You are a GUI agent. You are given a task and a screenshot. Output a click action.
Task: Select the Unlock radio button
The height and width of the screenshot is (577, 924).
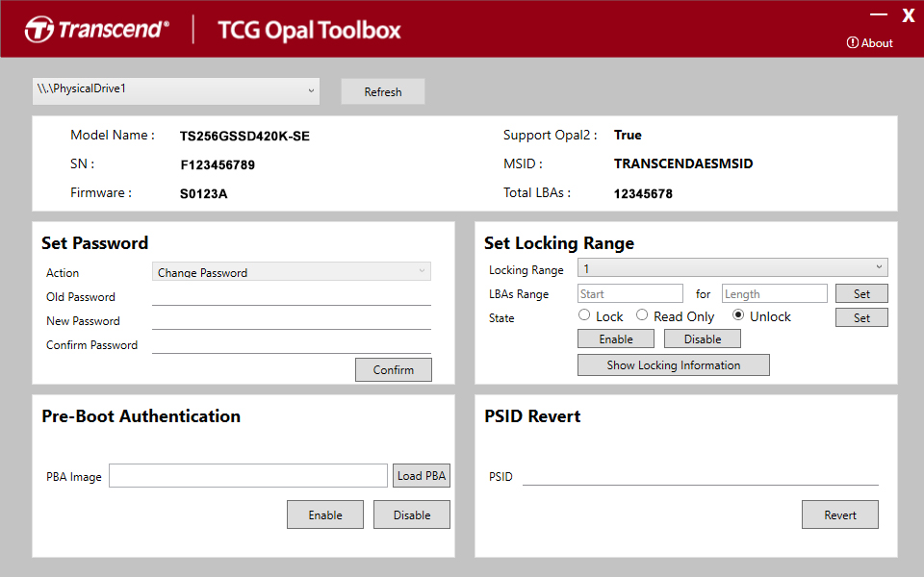coord(738,315)
